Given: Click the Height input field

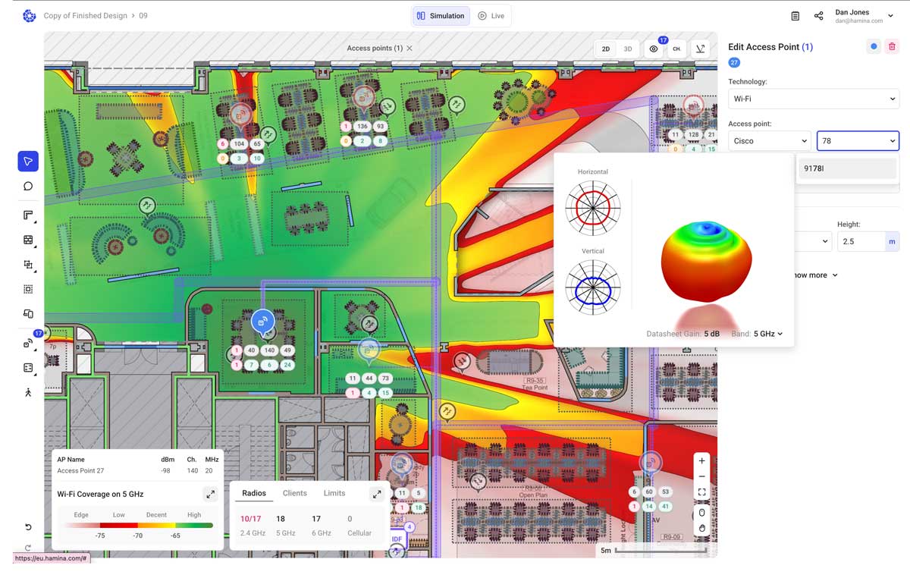Looking at the screenshot, I should point(860,242).
